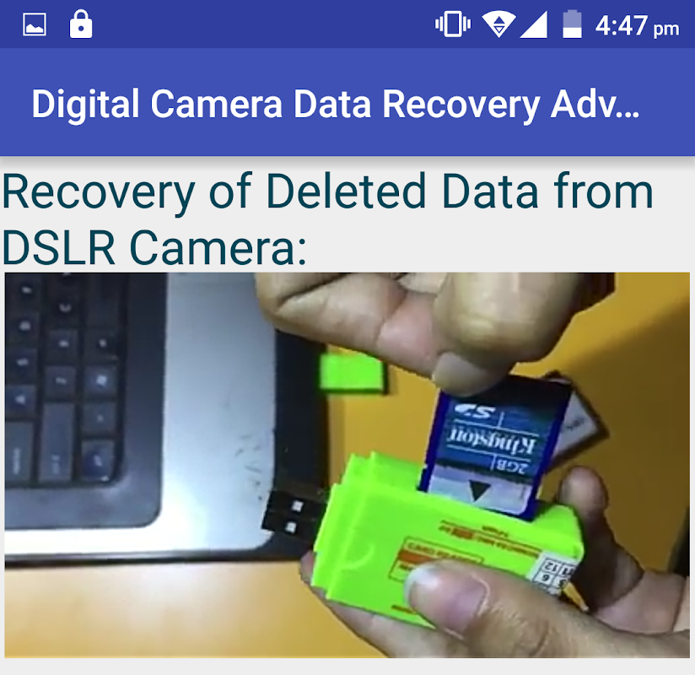Tap the DSLR Camera: heading line

tap(154, 247)
